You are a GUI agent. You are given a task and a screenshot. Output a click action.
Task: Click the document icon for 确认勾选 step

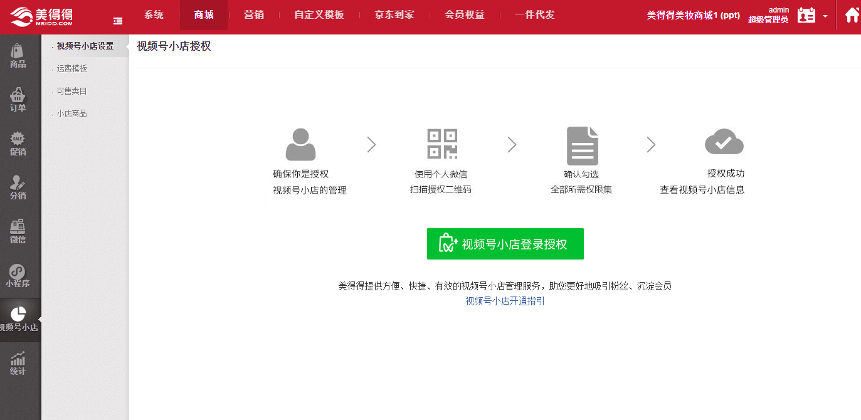click(583, 146)
